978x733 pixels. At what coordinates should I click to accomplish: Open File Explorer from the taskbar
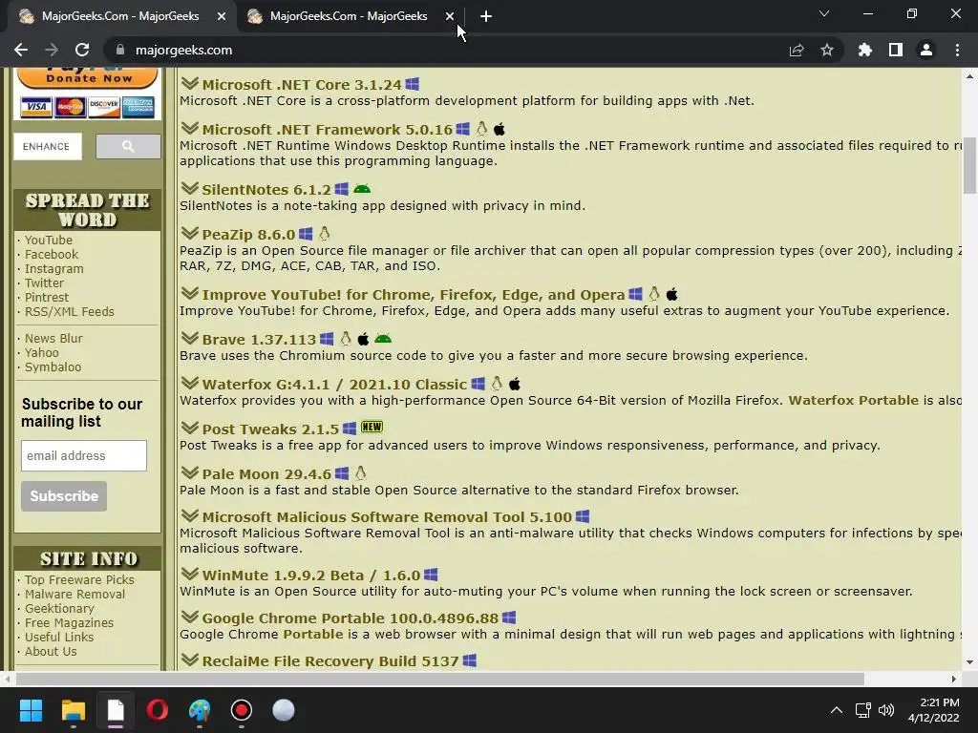pyautogui.click(x=73, y=710)
